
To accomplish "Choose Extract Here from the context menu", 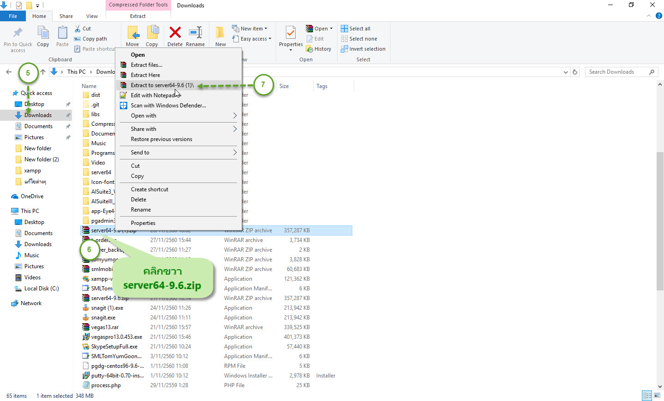I will coord(144,75).
